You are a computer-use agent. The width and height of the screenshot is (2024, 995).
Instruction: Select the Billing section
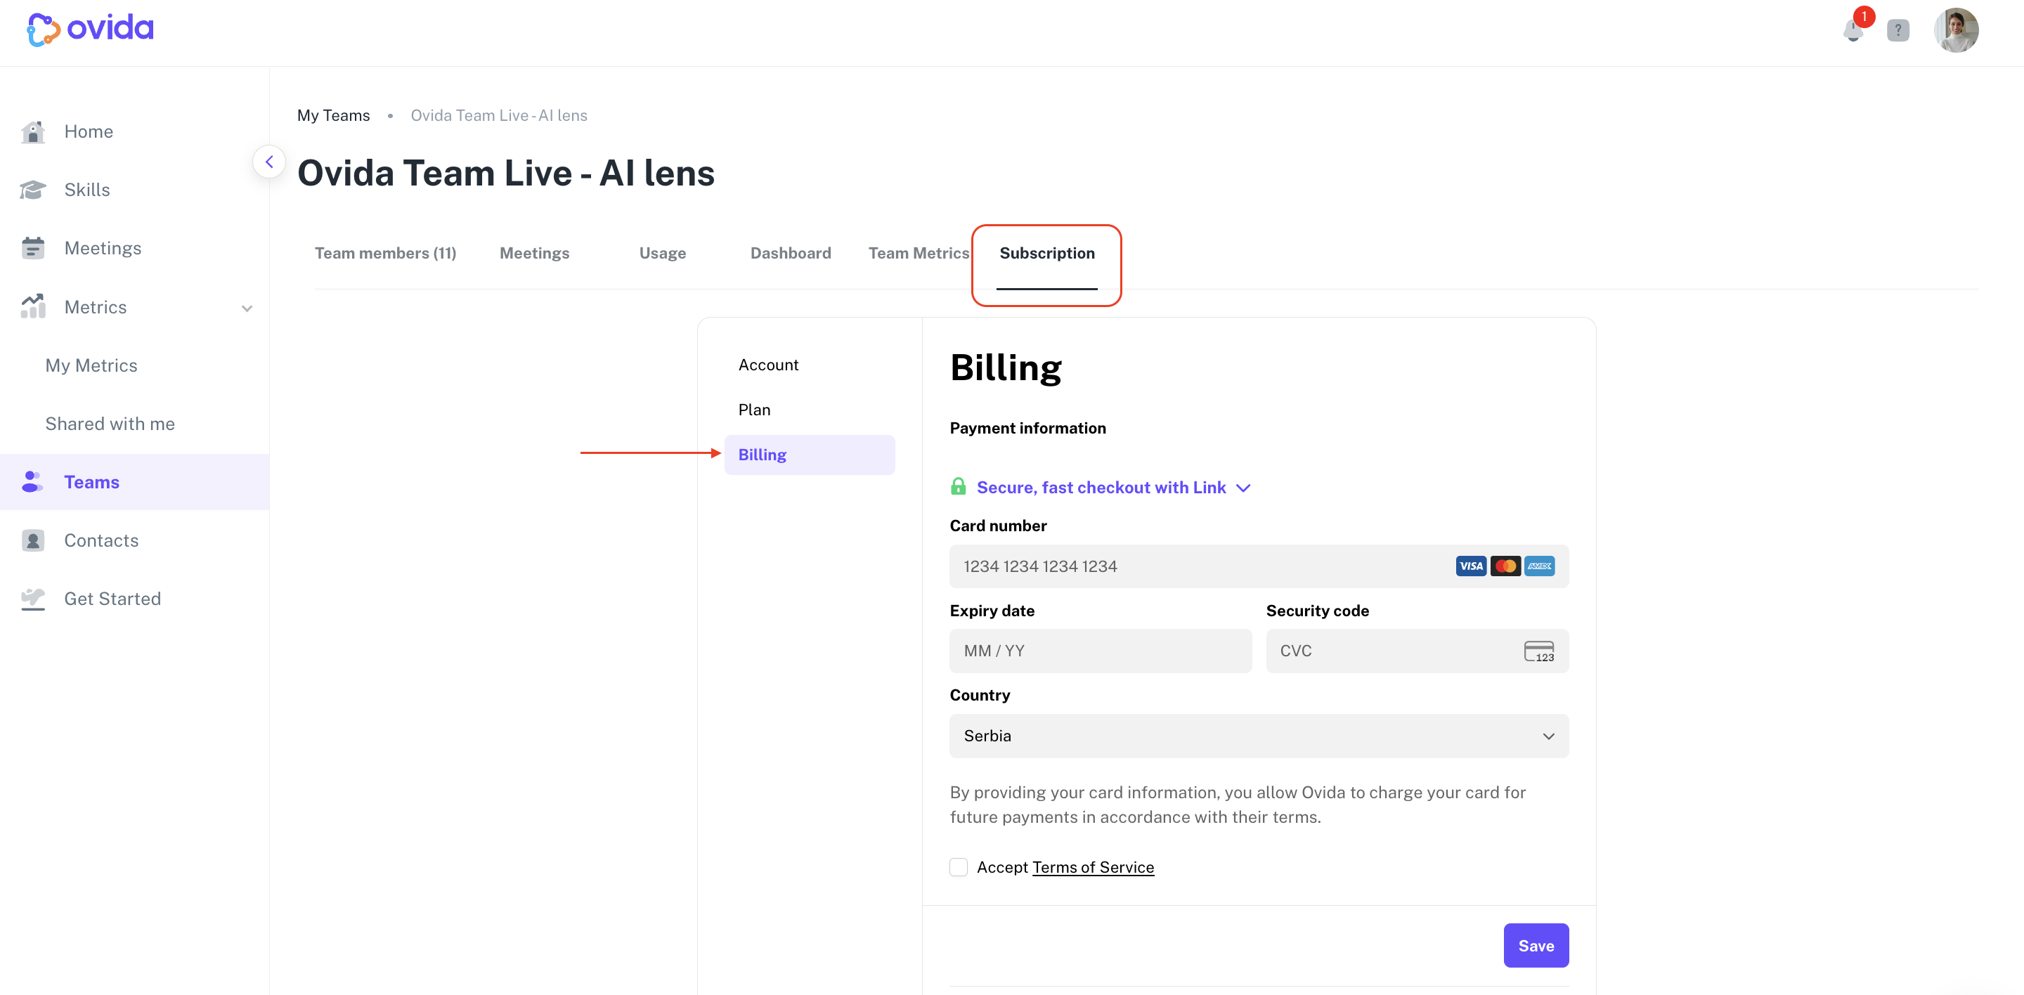[x=810, y=455]
